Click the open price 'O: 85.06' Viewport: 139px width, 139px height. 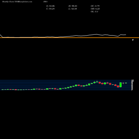coord(51,6)
